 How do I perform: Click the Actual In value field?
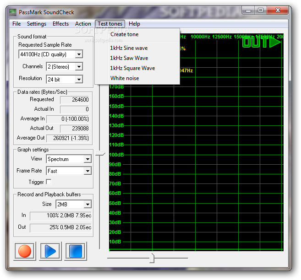click(75, 109)
